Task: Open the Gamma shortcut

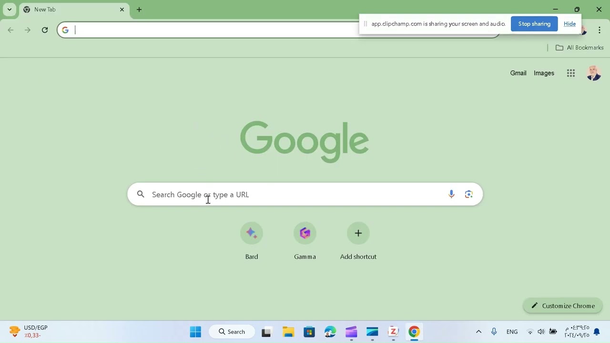Action: click(x=305, y=241)
